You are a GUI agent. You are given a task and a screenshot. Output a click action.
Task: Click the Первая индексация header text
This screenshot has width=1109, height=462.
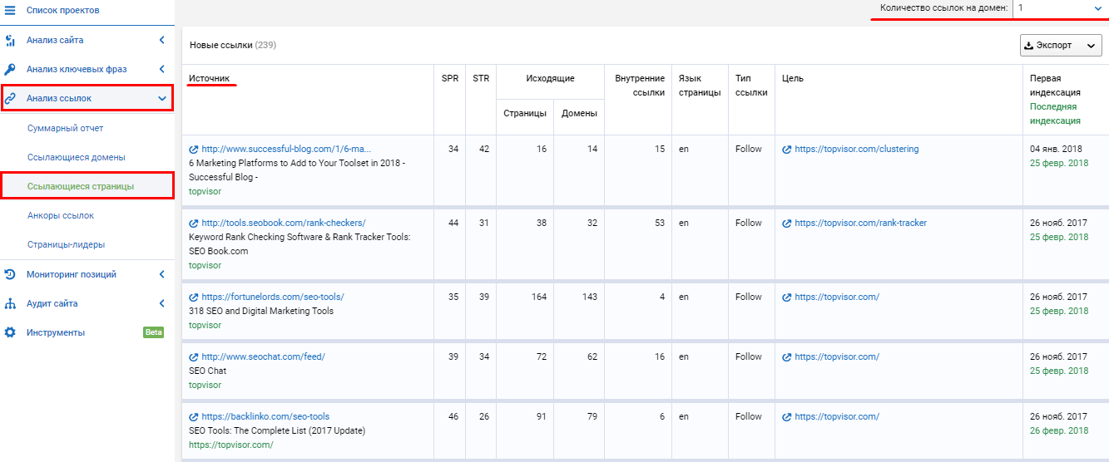click(1055, 86)
